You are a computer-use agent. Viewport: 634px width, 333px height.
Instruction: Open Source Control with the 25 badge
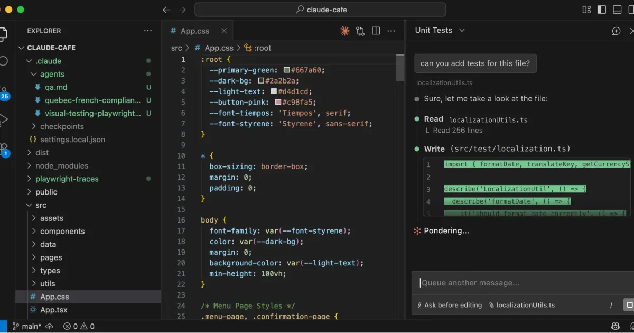(x=4, y=93)
